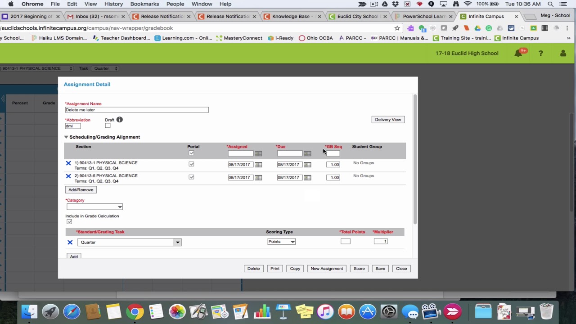Open Chrome Bookmarks menu

pyautogui.click(x=144, y=4)
